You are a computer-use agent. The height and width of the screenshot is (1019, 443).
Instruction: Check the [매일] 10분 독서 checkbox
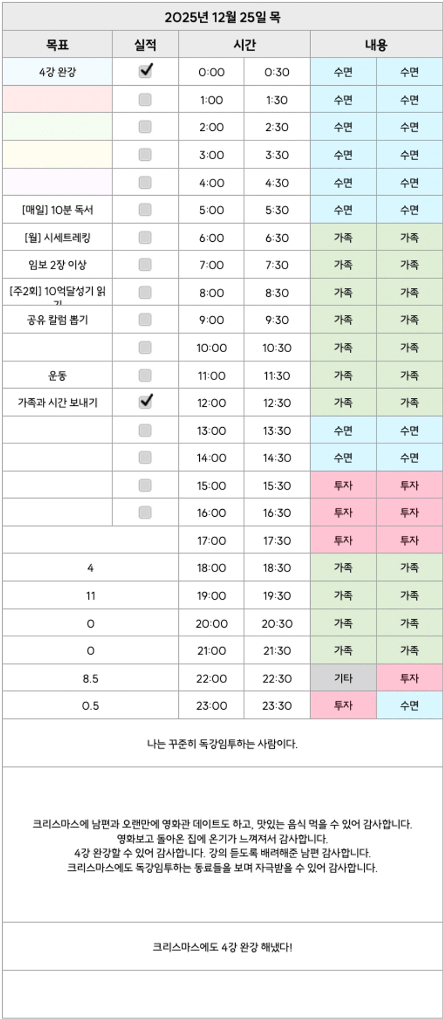click(x=145, y=210)
